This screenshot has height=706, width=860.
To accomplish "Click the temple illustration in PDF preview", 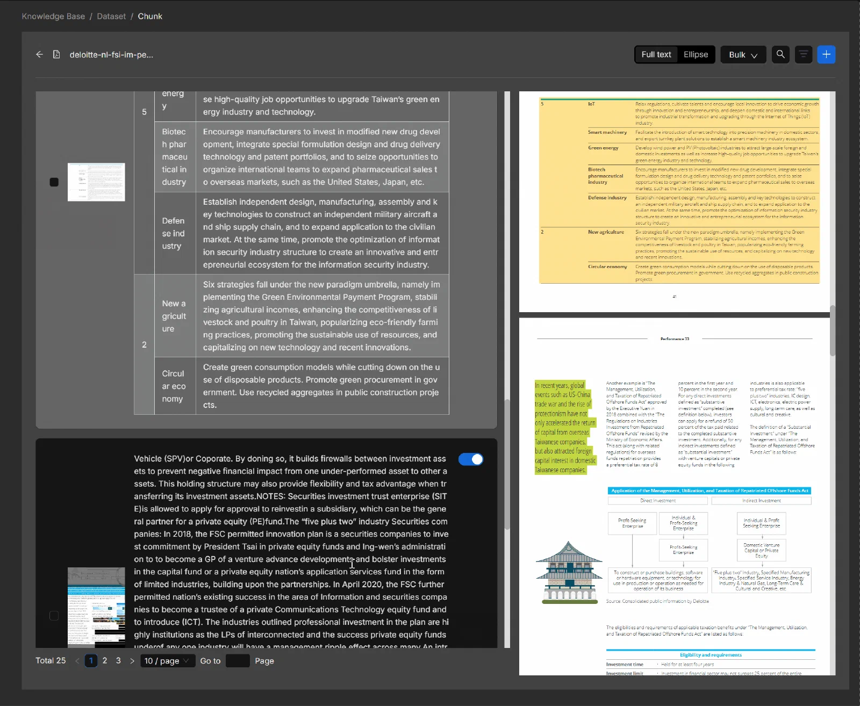I will pos(569,573).
